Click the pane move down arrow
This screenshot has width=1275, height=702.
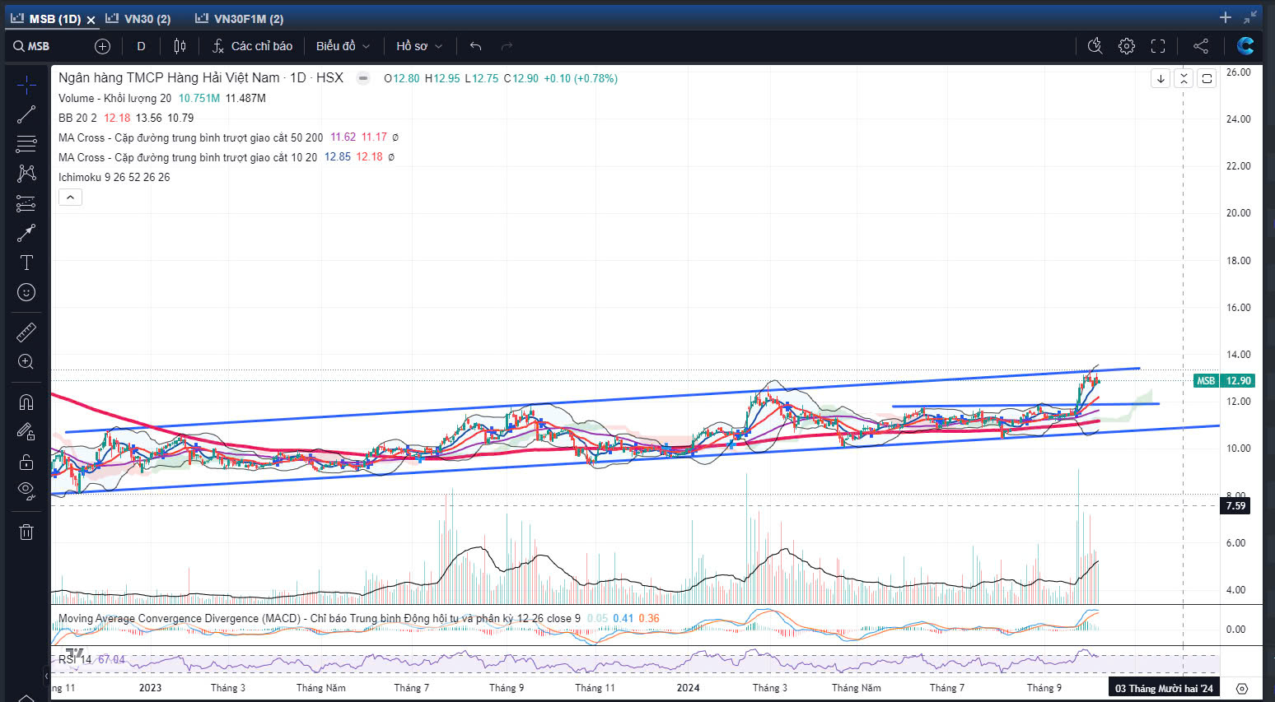pos(1161,79)
